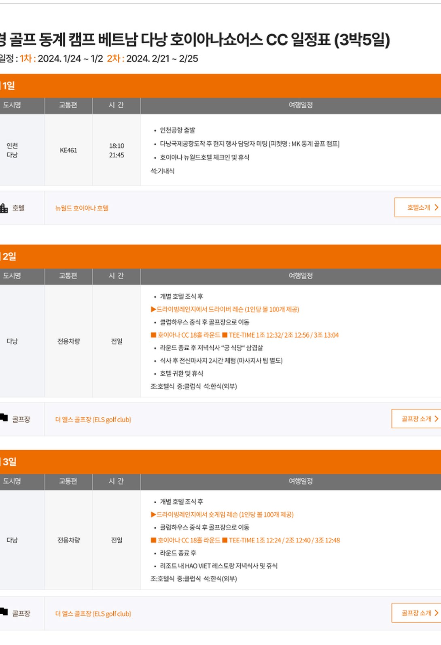This screenshot has height=645, width=441.
Task: Open the 호텔소개 button
Action: [x=418, y=207]
